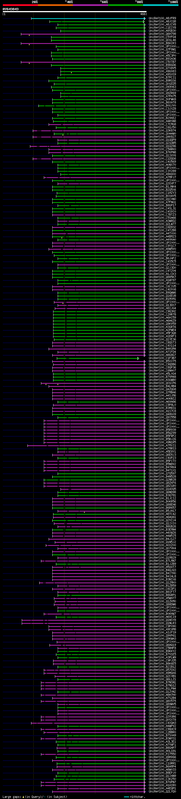Screen dimensions: 181x799
Task: Select label UniRef100_B2VKE2
Action: point(162,118)
